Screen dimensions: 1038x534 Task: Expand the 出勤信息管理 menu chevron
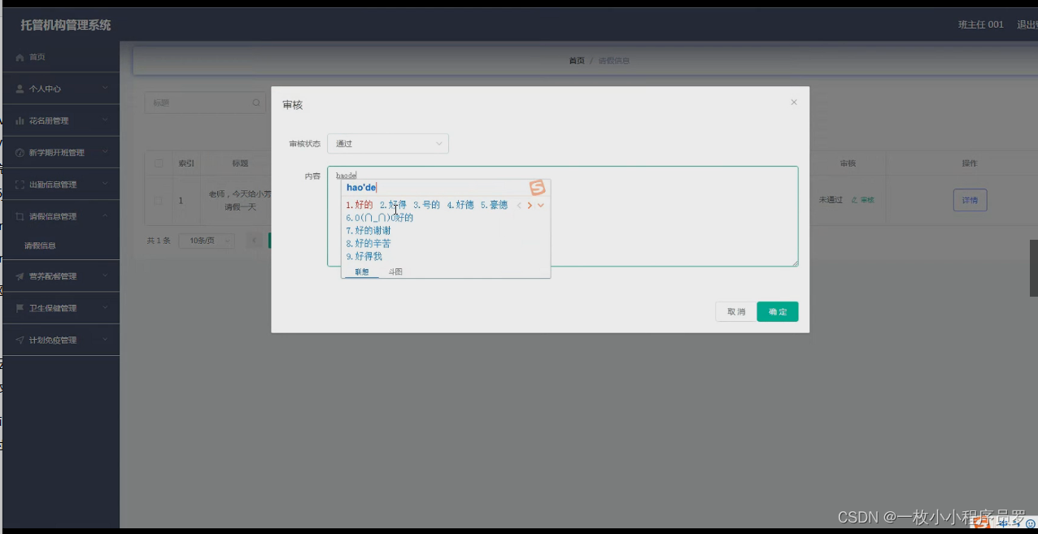[105, 185]
